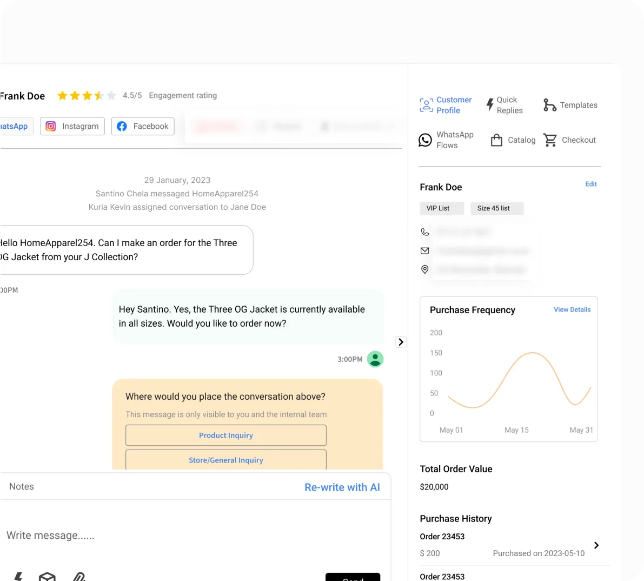This screenshot has width=644, height=581.
Task: Open the Templates branch icon
Action: coord(549,105)
